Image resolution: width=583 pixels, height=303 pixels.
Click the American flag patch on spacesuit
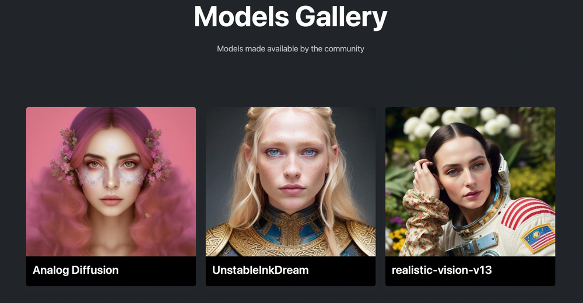tap(538, 238)
